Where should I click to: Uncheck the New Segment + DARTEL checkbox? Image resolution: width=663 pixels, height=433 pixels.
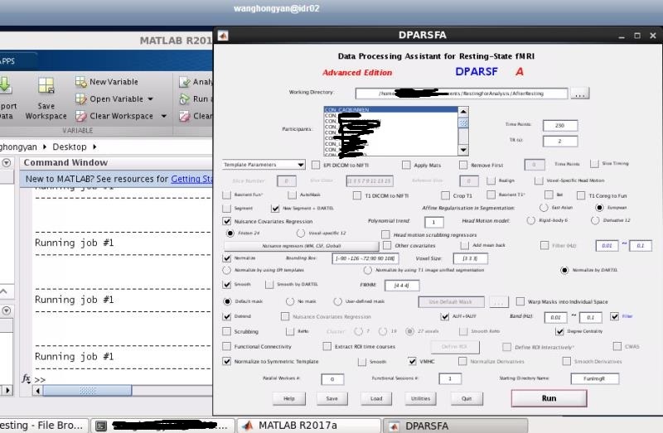pos(275,209)
